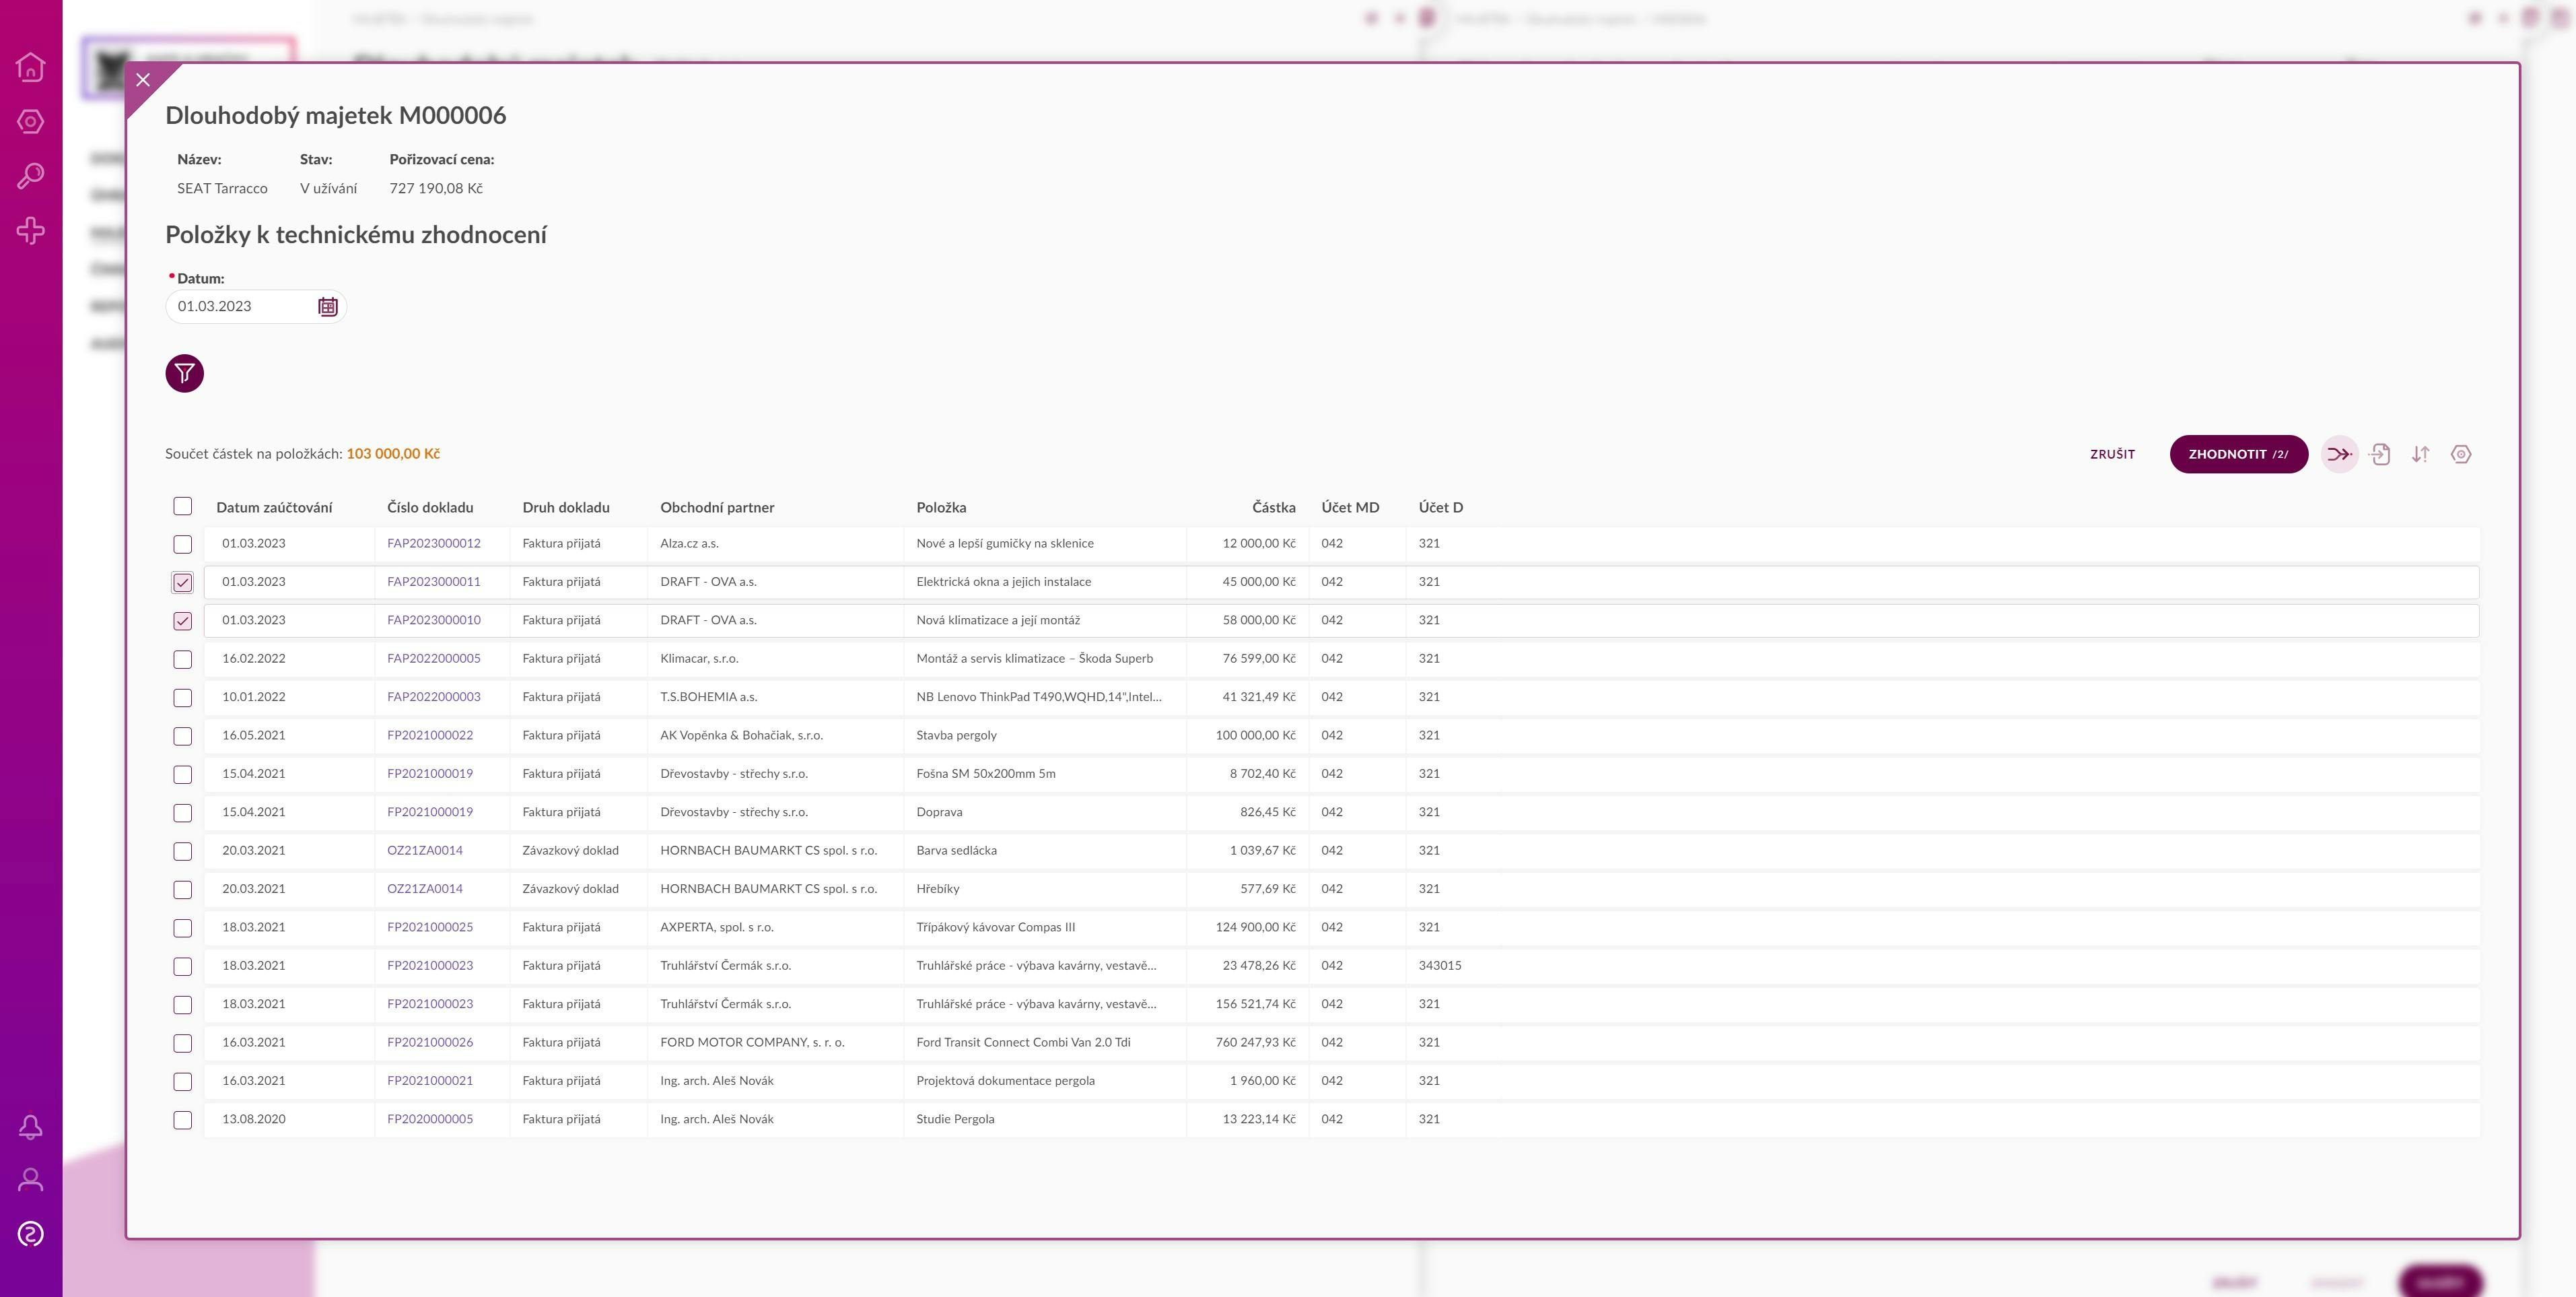Click the export document icon above table
This screenshot has width=2576, height=1297.
coord(2380,455)
